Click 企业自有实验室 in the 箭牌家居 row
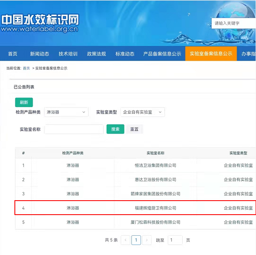256x255 pixels. 238,194
